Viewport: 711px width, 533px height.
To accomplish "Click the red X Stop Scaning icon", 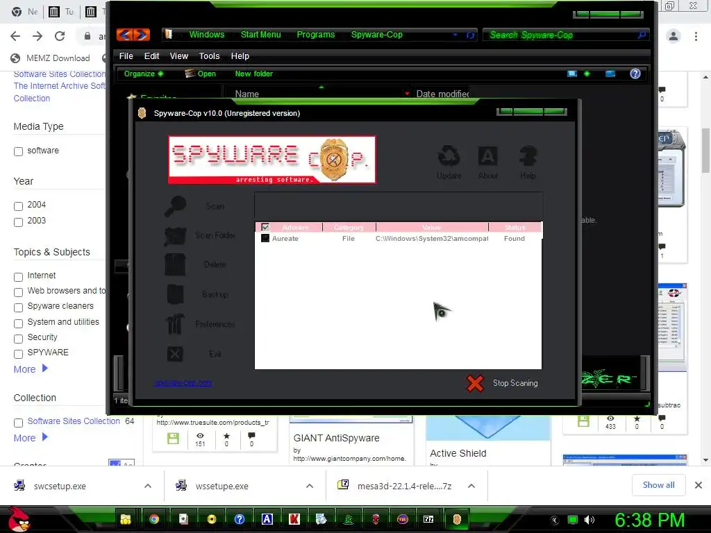I will (475, 383).
